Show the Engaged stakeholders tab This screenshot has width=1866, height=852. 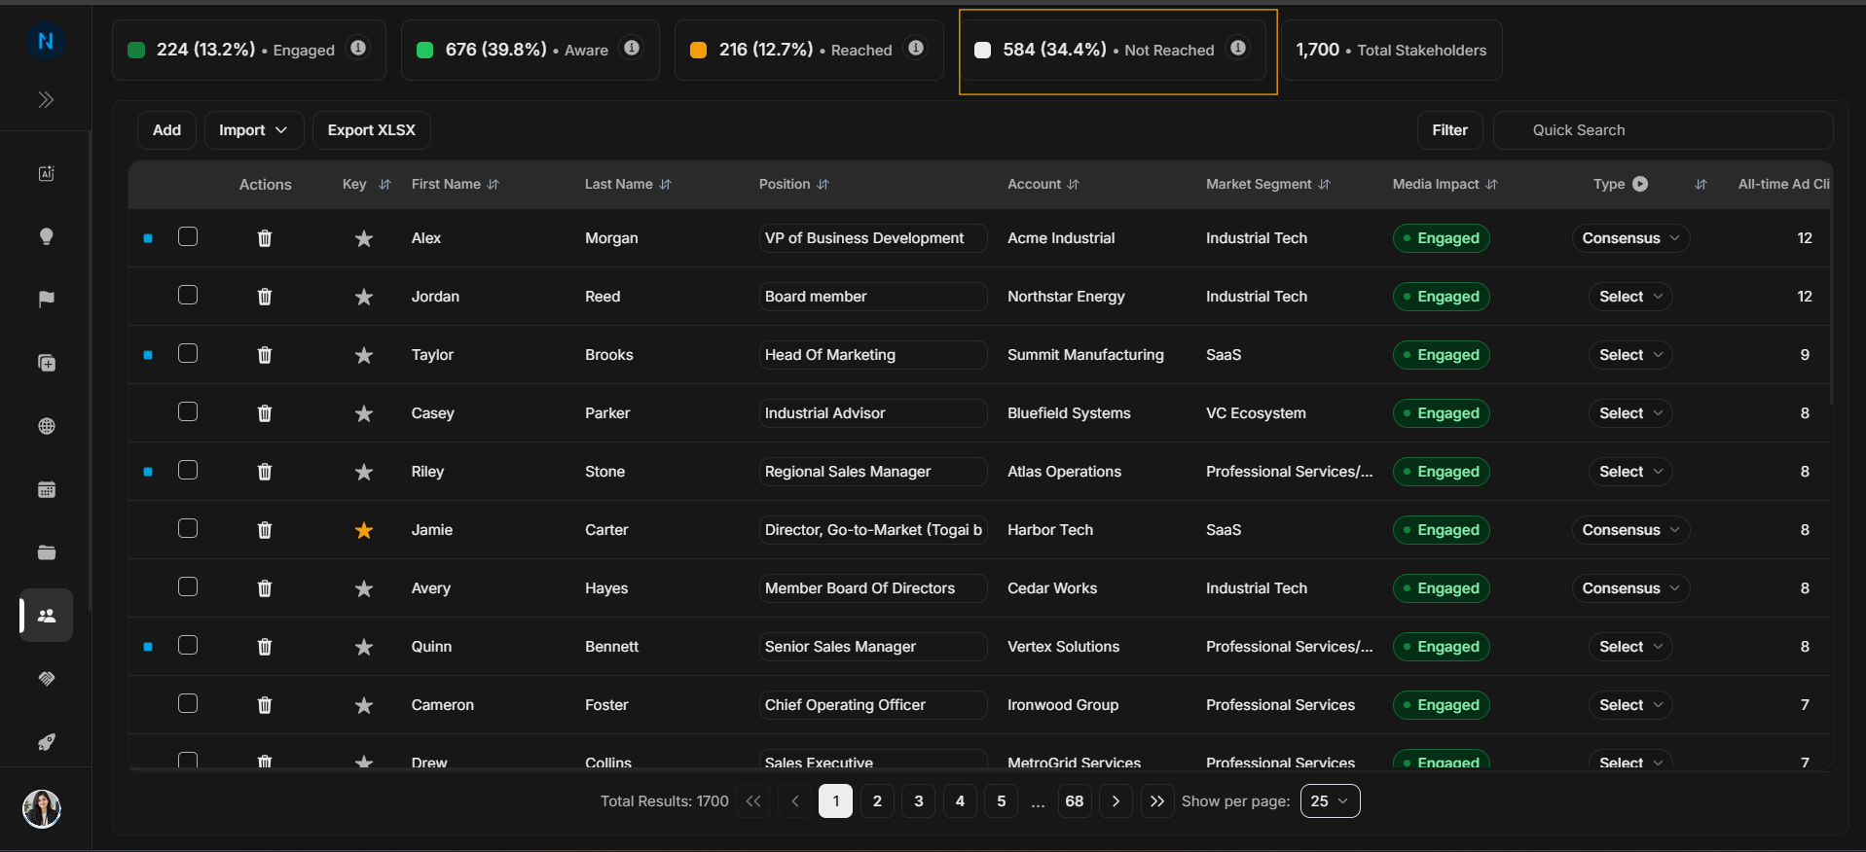249,50
